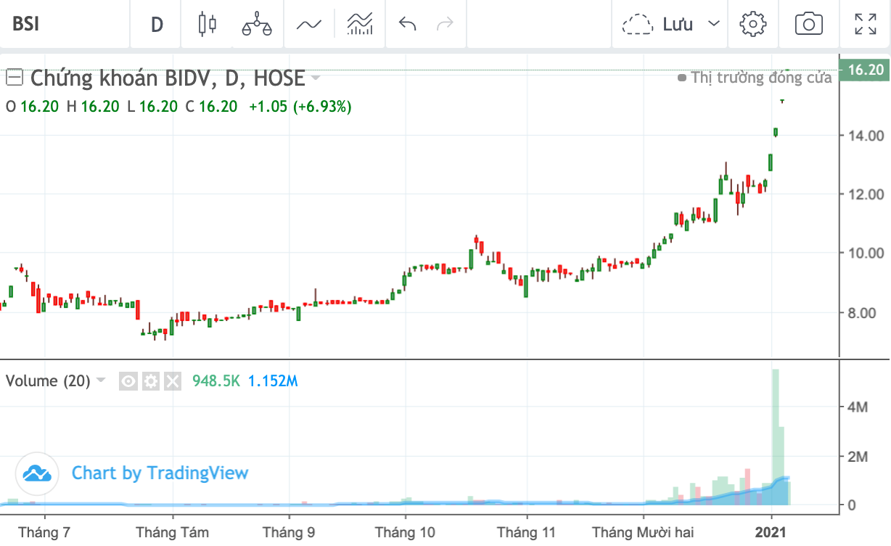Save chart with Lưu button
The image size is (891, 546).
[x=658, y=24]
